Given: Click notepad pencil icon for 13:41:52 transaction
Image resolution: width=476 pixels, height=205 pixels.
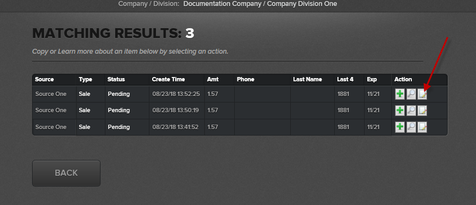Looking at the screenshot, I should pyautogui.click(x=422, y=127).
